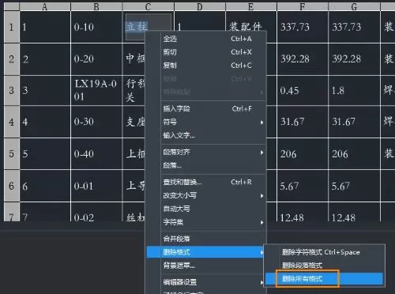Click the cell containing LX19A-001

96,90
